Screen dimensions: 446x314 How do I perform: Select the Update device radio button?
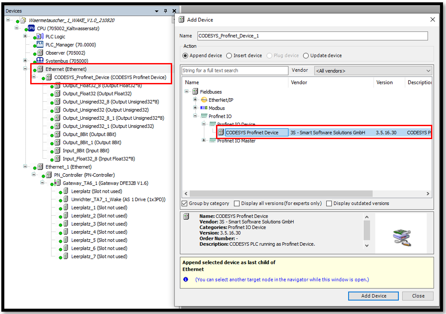pyautogui.click(x=306, y=56)
